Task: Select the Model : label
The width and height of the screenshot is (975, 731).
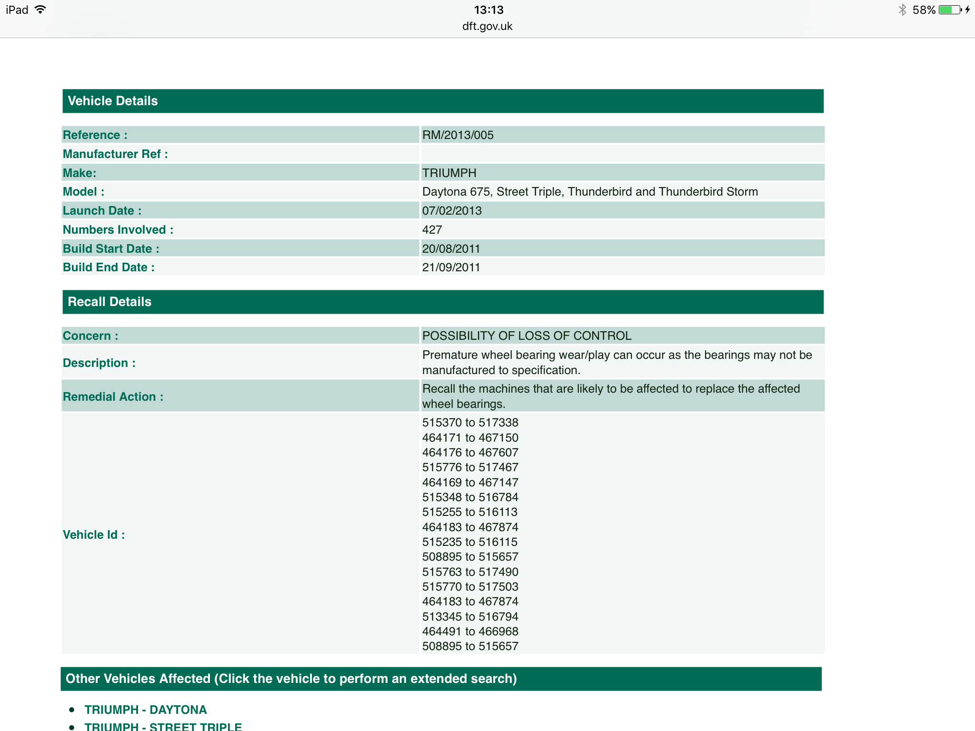Action: click(84, 192)
